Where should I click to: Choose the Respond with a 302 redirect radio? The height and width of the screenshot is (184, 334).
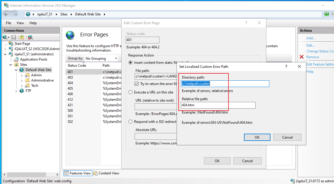[130, 122]
